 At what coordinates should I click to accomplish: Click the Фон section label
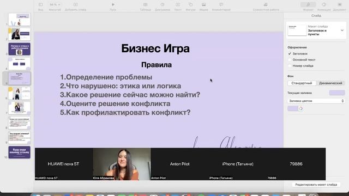tap(291, 76)
